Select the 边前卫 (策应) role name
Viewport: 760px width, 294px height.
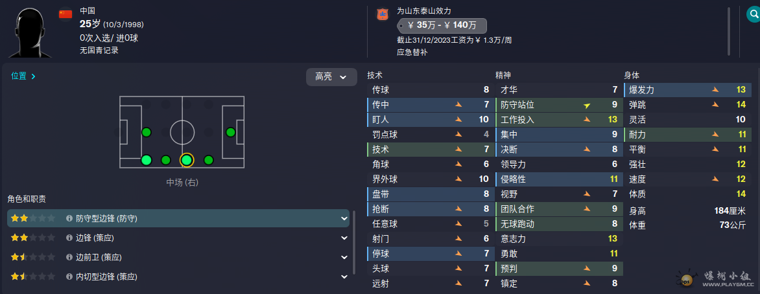coord(99,257)
